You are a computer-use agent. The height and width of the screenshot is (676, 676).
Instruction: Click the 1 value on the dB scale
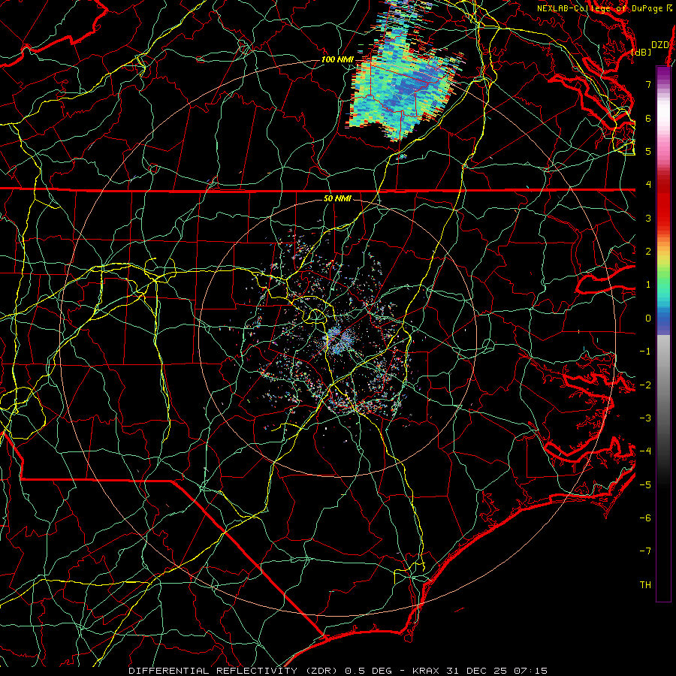[648, 285]
